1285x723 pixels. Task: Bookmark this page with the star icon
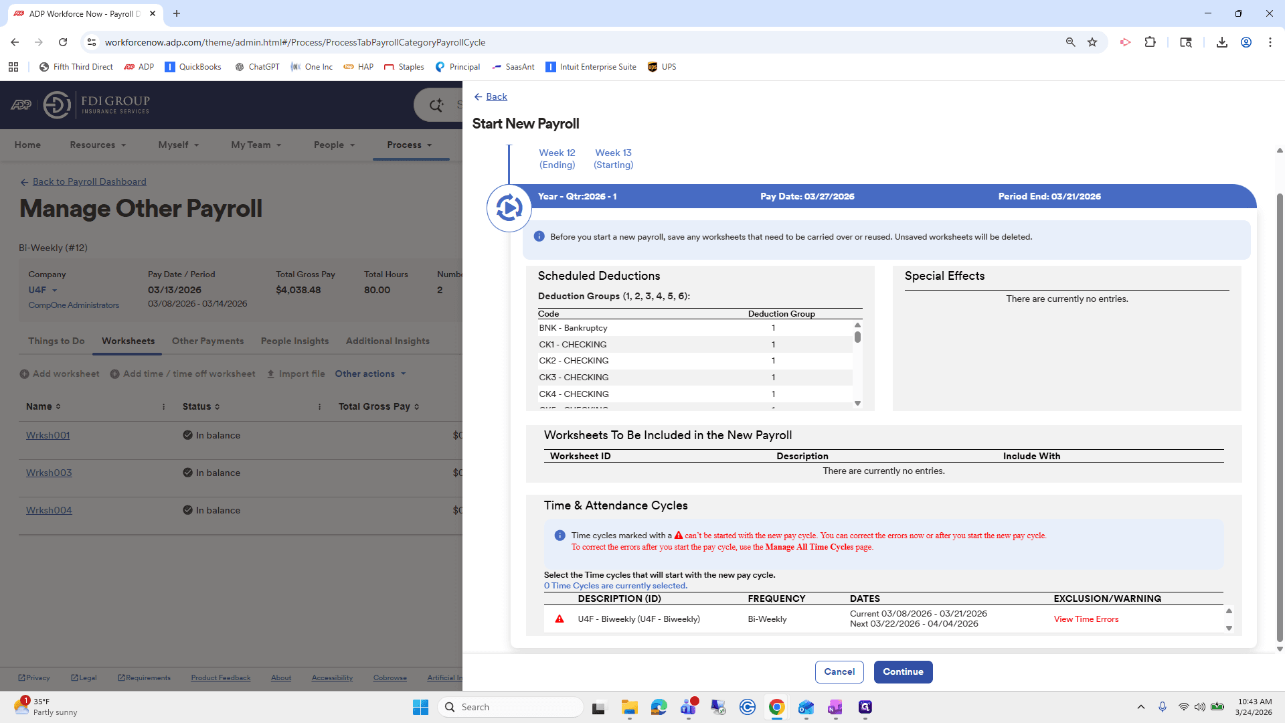pyautogui.click(x=1092, y=42)
